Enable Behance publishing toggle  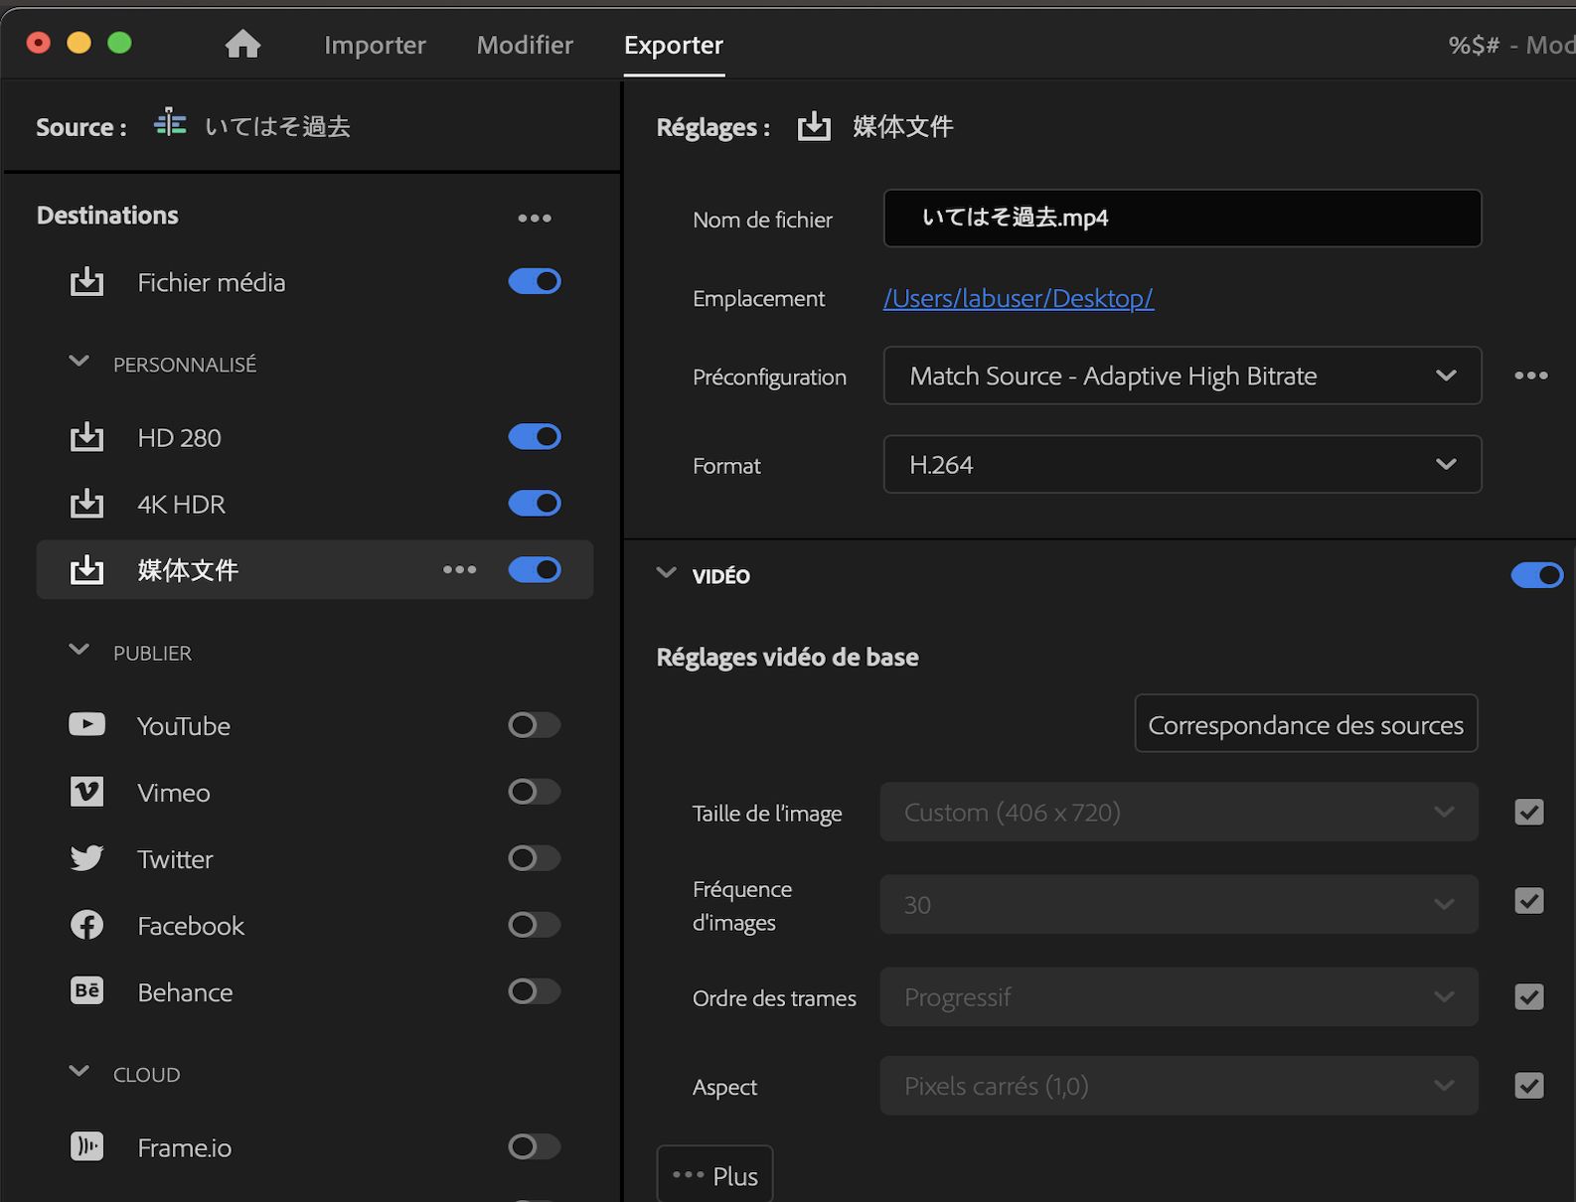(535, 991)
